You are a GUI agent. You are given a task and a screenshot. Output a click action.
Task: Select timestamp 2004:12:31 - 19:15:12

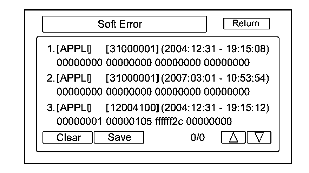point(215,106)
